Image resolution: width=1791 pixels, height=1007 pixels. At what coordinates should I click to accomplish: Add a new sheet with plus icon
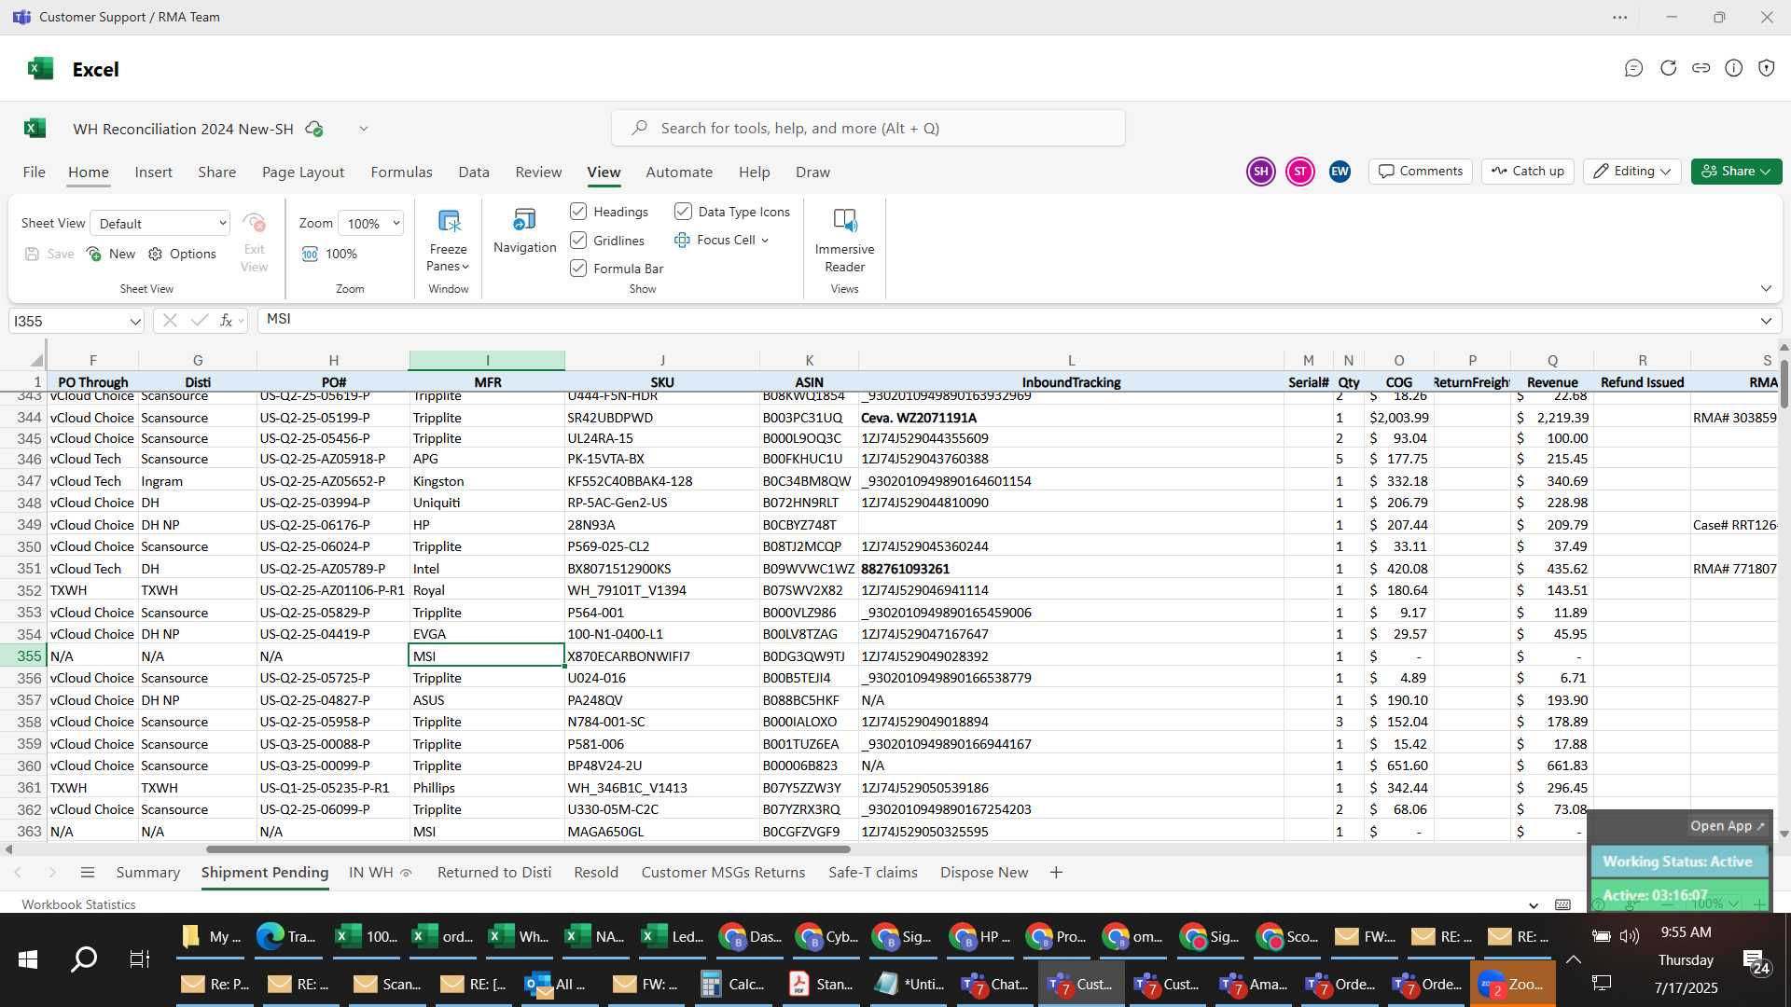1056,873
